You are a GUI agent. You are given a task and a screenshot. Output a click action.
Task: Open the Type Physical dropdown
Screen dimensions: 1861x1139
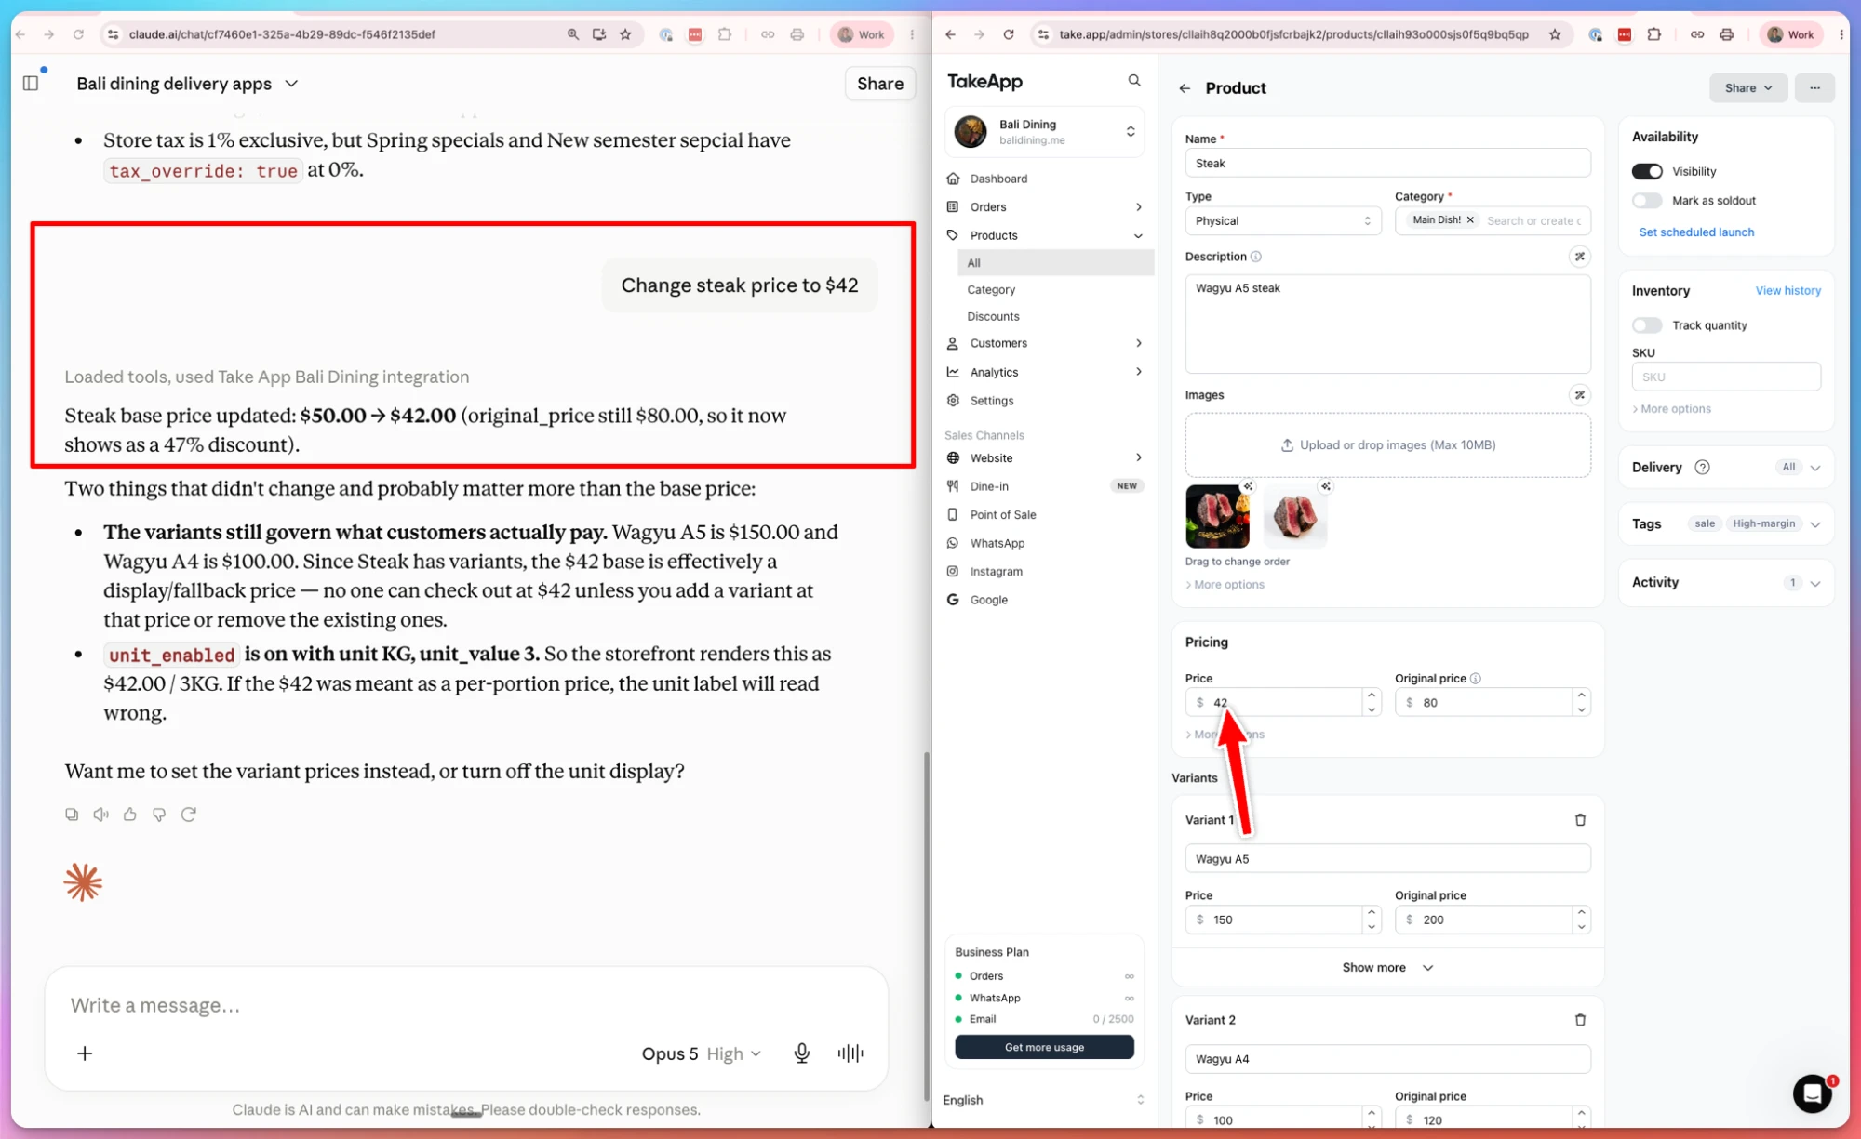click(x=1283, y=221)
